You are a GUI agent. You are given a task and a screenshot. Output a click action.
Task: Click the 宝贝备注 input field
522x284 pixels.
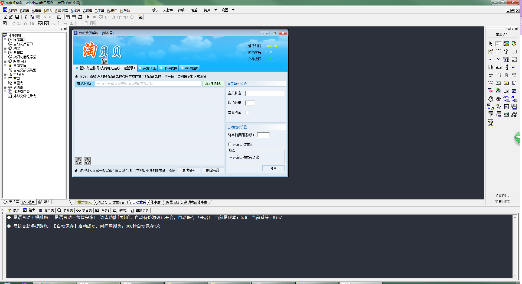point(265,93)
